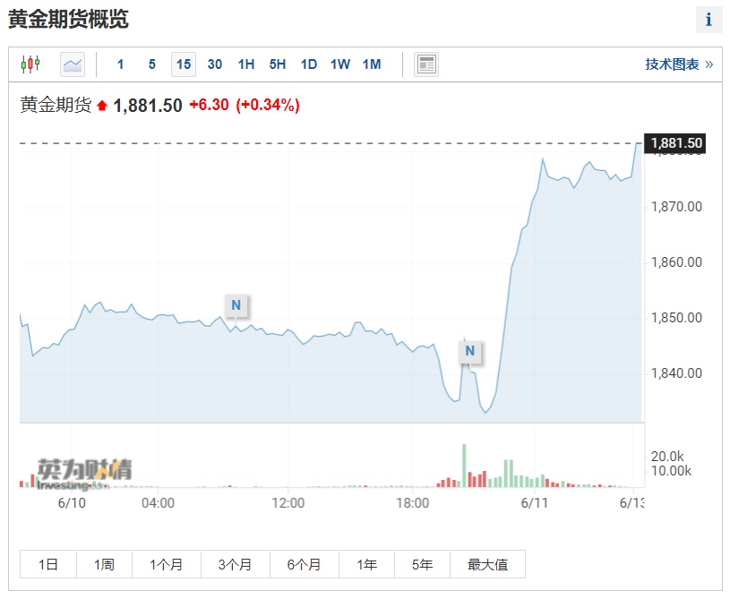Image resolution: width=730 pixels, height=599 pixels.
Task: Click the 最大值 range button
Action: 487,564
